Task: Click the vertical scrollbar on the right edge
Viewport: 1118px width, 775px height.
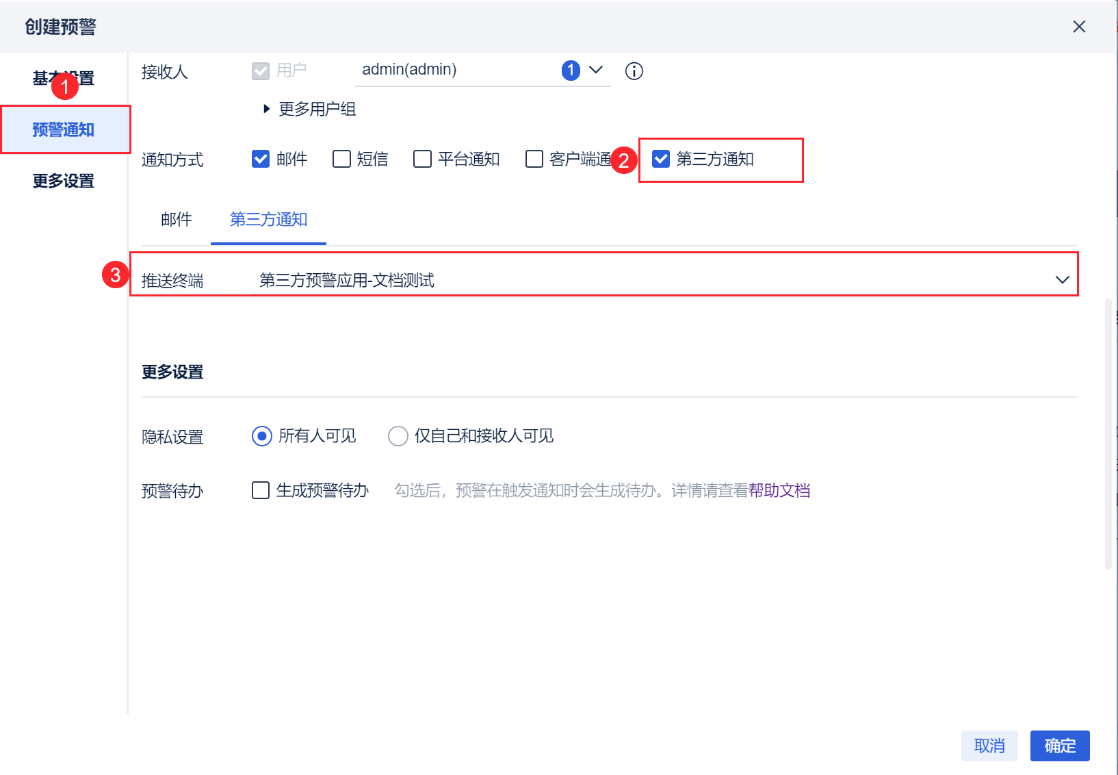Action: [1108, 433]
